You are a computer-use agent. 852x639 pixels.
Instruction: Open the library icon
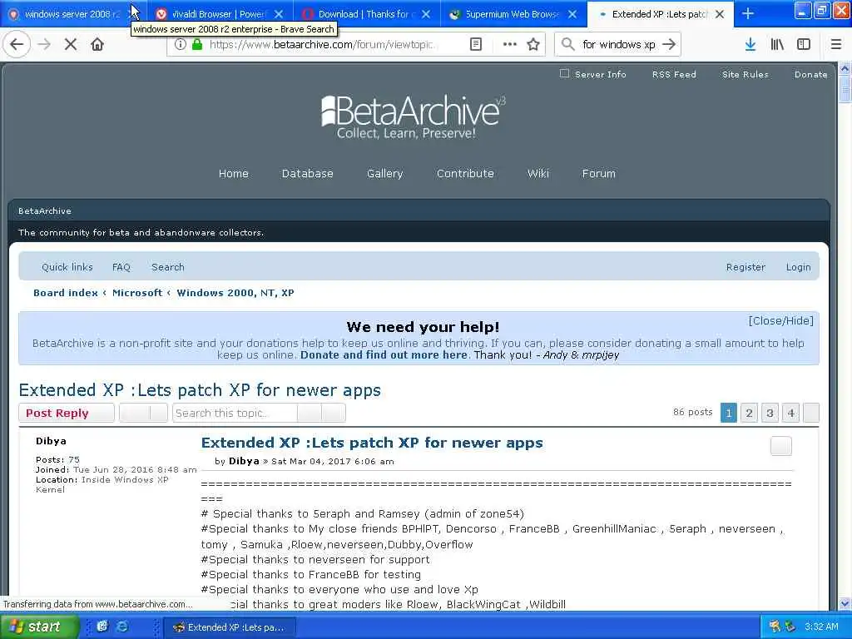777,44
